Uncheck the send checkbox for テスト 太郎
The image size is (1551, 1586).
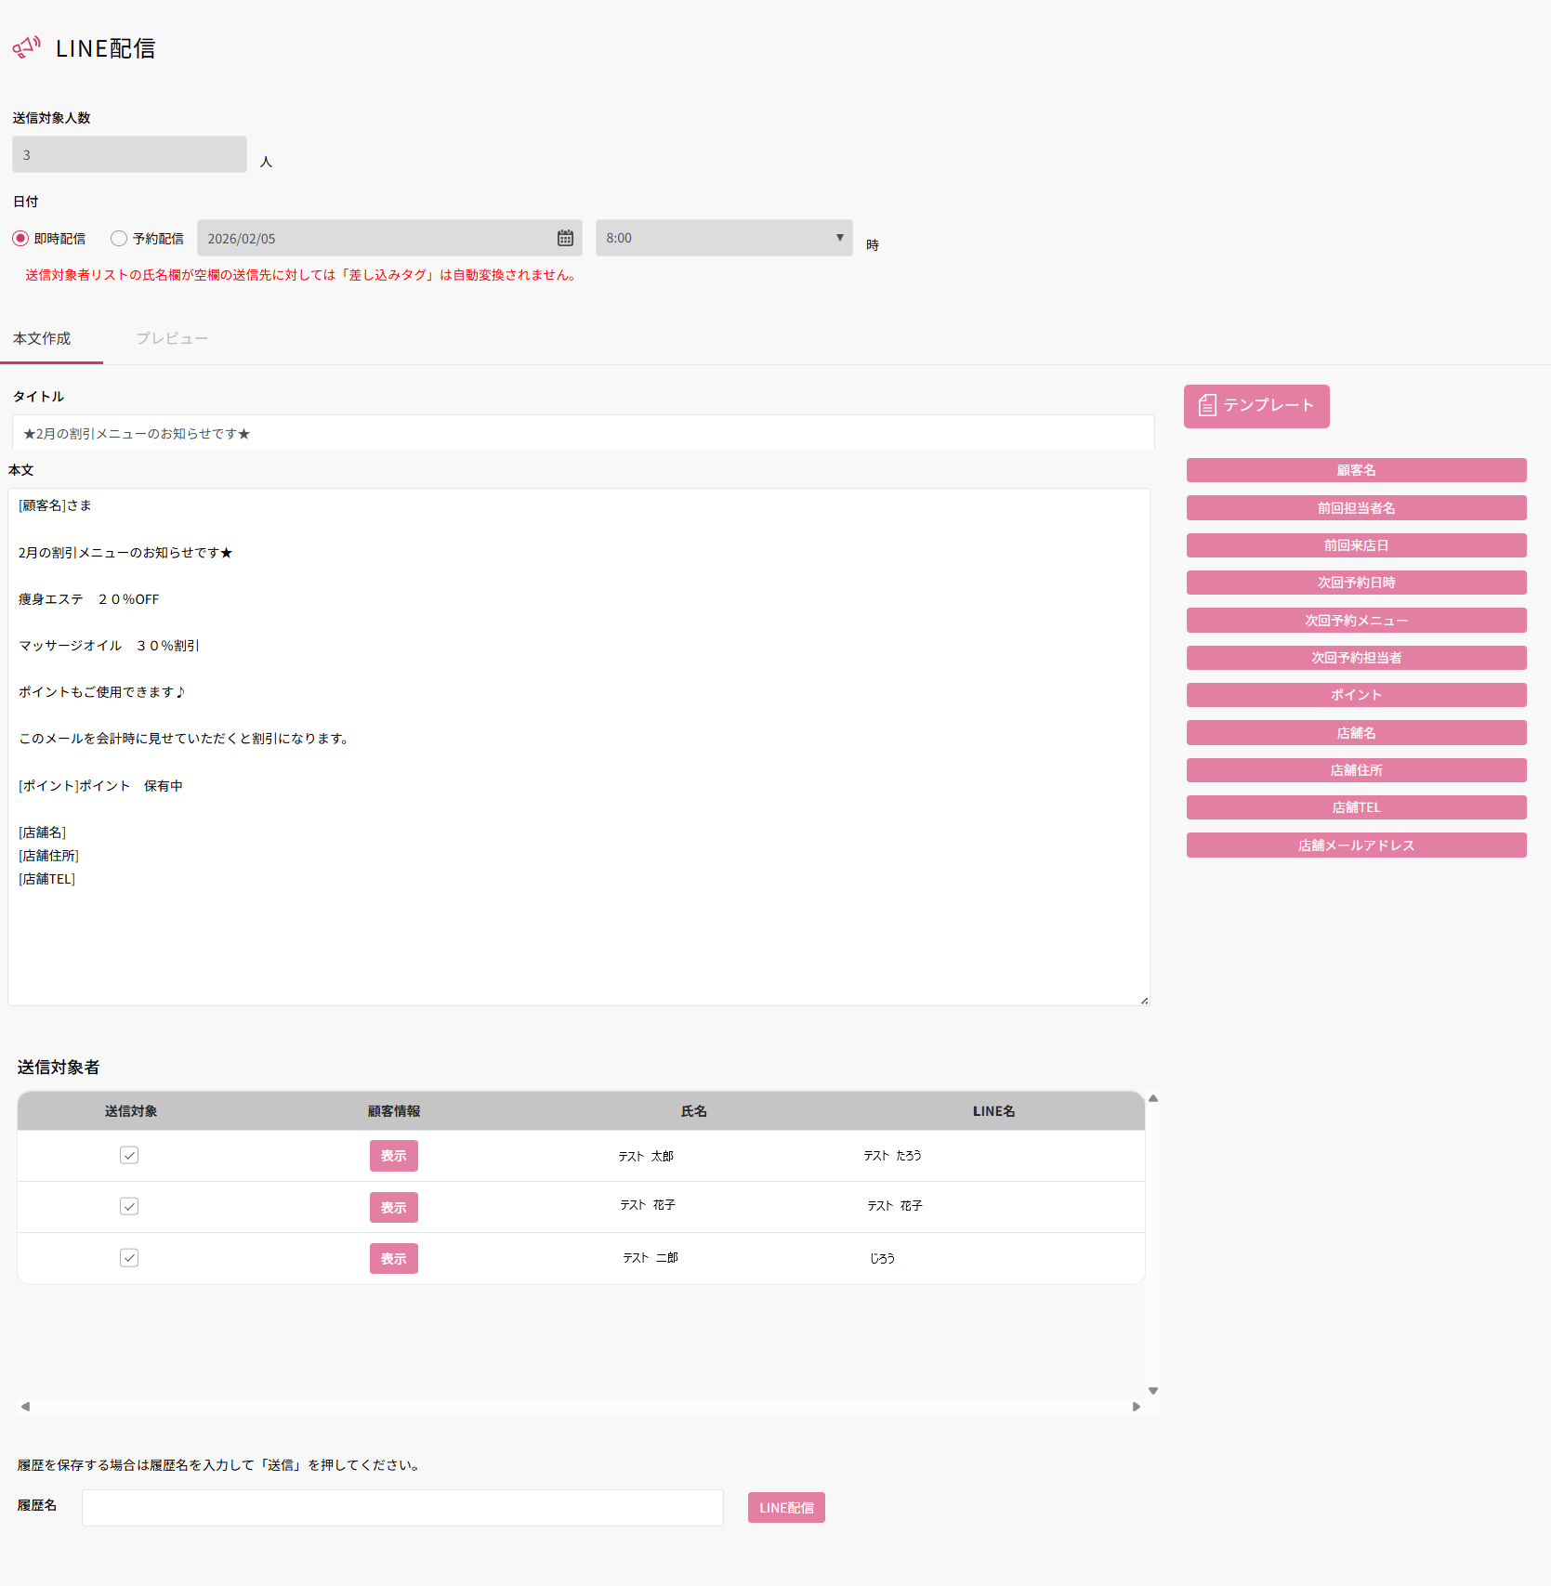(x=129, y=1155)
